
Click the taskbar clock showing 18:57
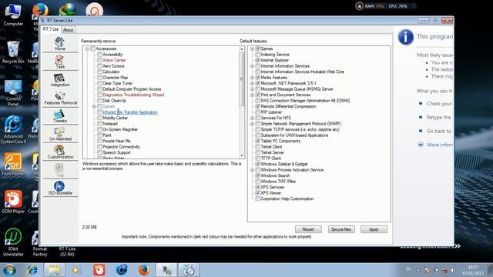click(473, 270)
